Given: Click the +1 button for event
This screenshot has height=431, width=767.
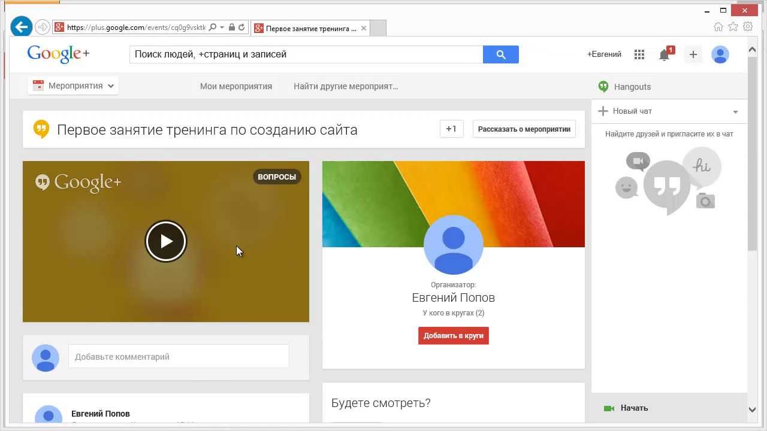Looking at the screenshot, I should [451, 129].
